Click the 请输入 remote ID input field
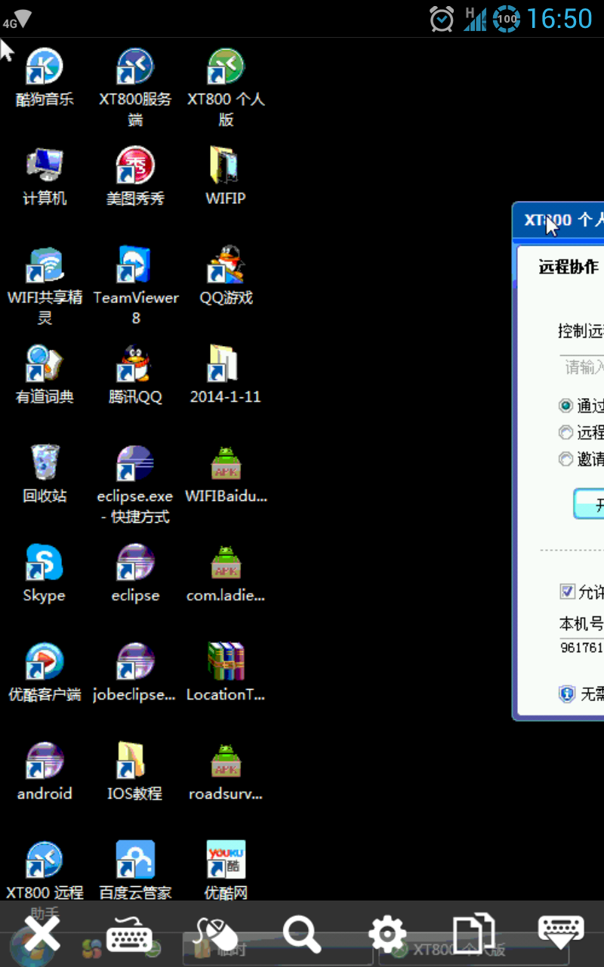Viewport: 604px width, 967px height. (582, 367)
